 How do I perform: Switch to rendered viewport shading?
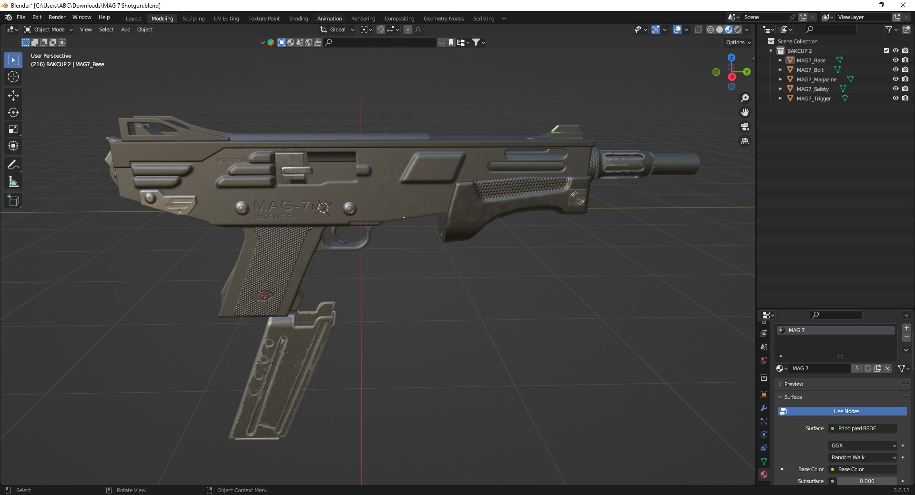pos(738,30)
